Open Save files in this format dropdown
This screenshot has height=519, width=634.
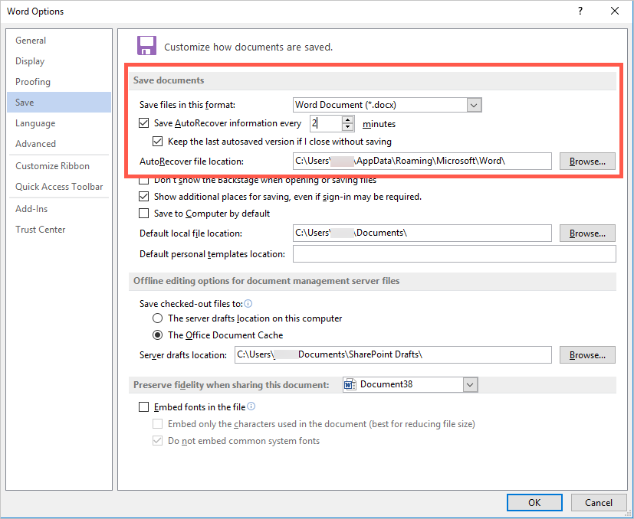click(x=474, y=105)
